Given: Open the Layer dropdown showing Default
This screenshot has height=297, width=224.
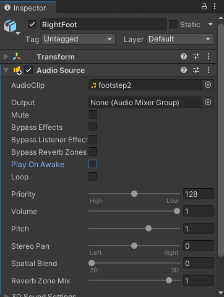Looking at the screenshot, I should (180, 39).
